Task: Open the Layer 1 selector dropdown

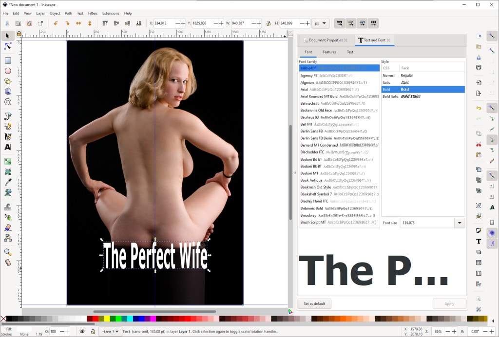Action: (110, 332)
